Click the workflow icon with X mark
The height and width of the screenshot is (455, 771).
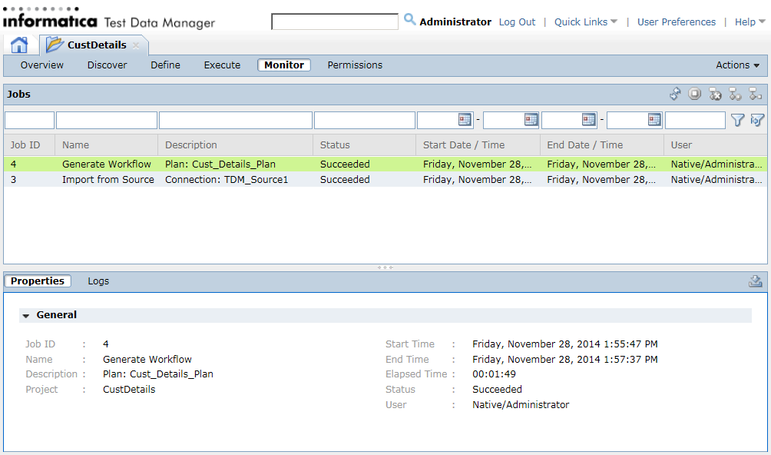click(x=715, y=94)
